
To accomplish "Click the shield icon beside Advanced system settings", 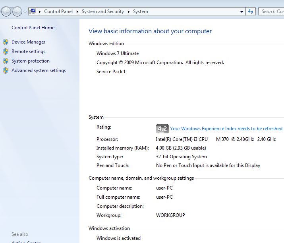I will pos(6,70).
